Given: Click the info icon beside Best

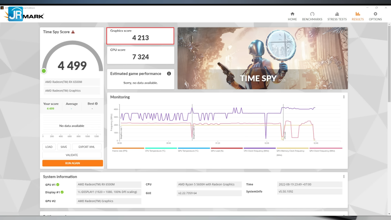Looking at the screenshot, I should [96, 104].
